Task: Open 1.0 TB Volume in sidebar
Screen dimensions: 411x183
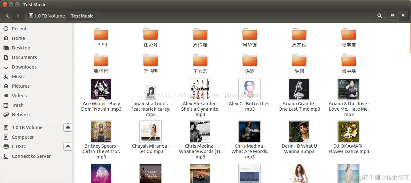Action: (x=32, y=128)
